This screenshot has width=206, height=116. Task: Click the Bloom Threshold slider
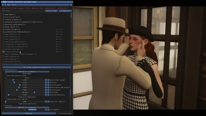[24, 85]
